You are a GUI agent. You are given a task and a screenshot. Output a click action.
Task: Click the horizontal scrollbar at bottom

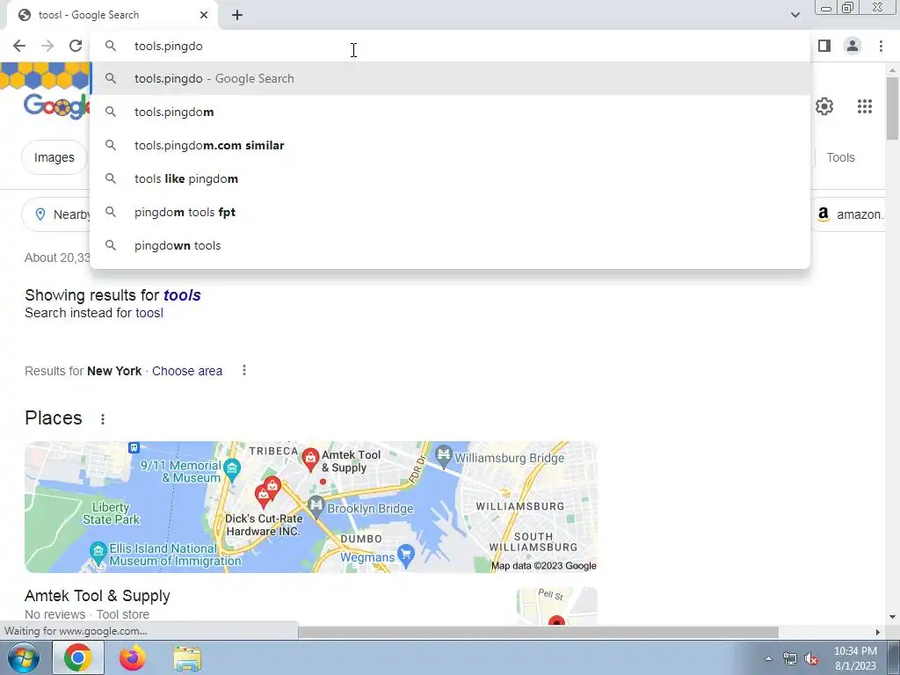(x=538, y=632)
